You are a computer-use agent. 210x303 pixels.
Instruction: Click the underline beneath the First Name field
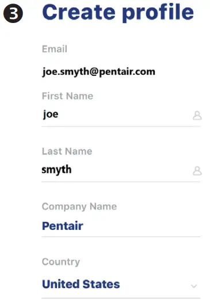(121, 126)
